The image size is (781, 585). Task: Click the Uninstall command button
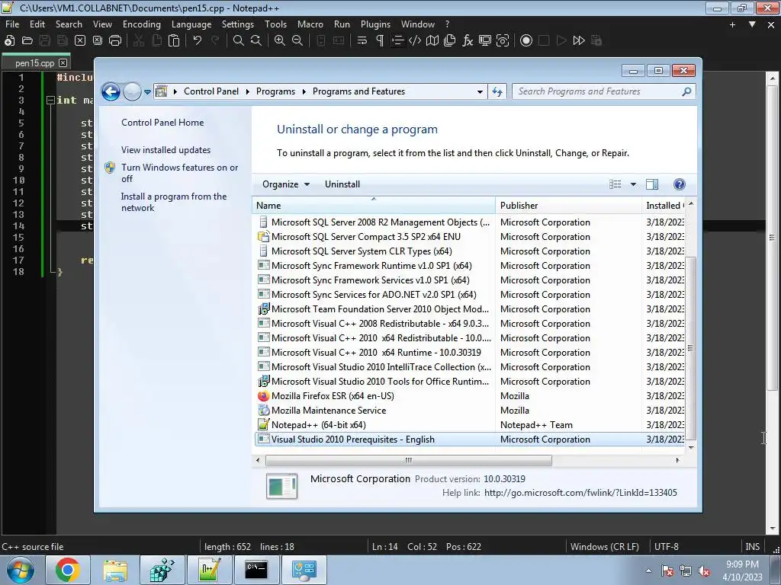point(342,184)
